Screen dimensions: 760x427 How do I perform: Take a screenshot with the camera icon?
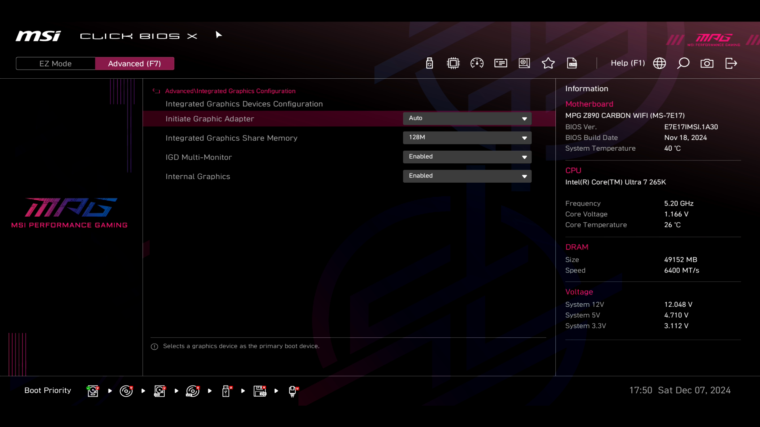pyautogui.click(x=707, y=63)
